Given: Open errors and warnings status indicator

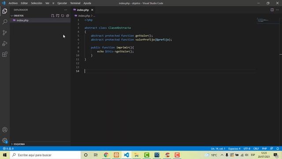Looking at the screenshot, I should coord(8,148).
